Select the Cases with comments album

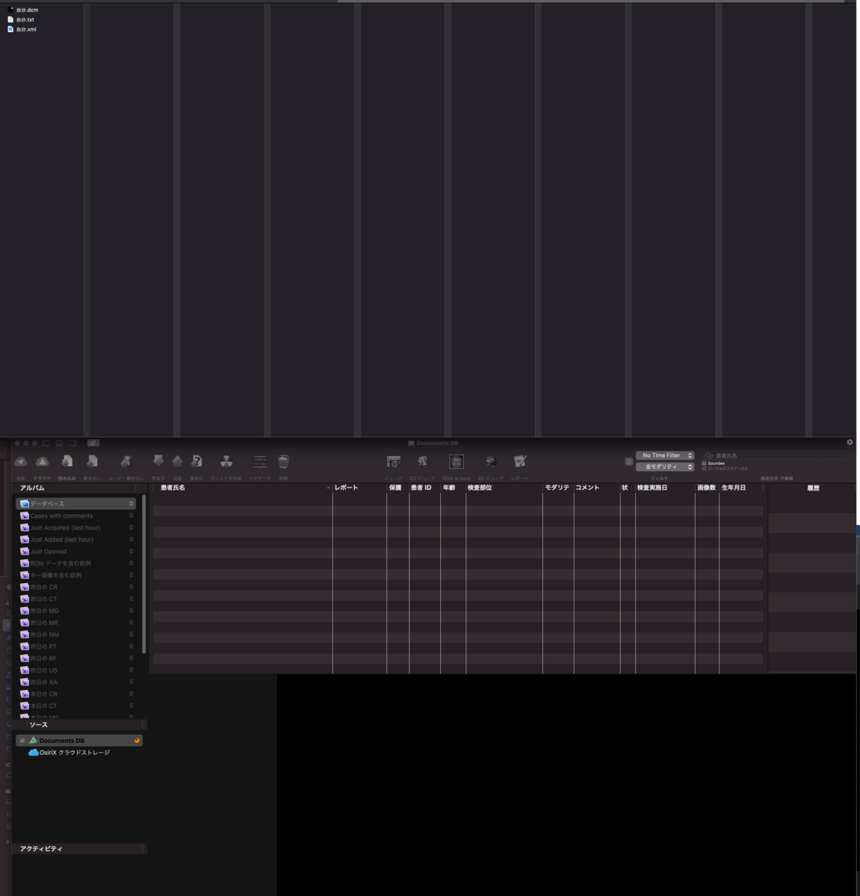click(75, 516)
